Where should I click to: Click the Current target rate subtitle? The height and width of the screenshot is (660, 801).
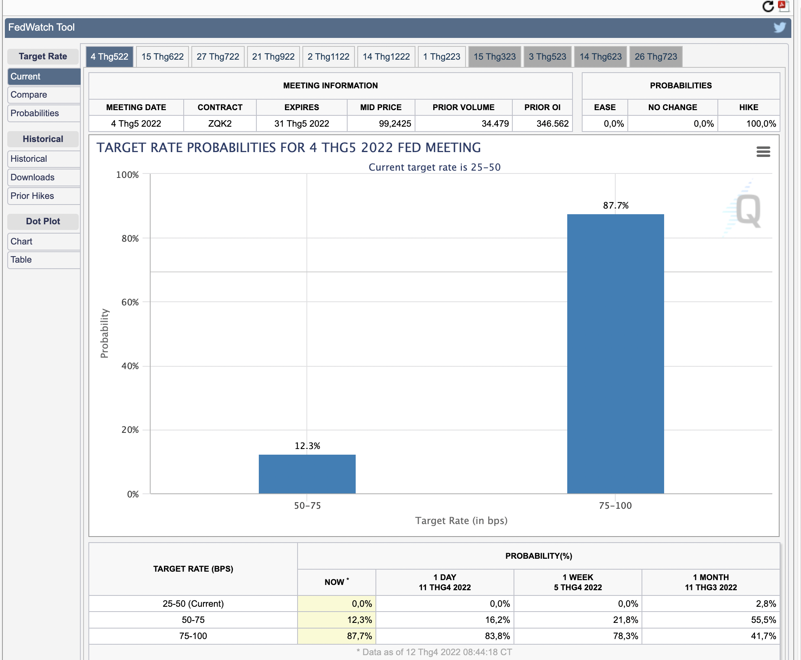tap(434, 167)
